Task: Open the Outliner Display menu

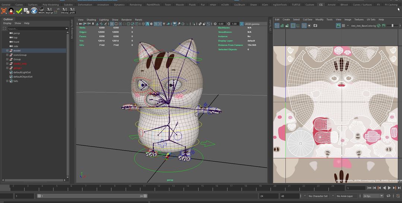Action: point(7,23)
